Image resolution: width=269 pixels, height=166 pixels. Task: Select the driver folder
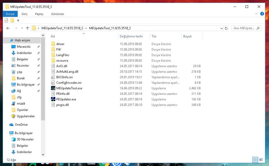tap(60, 44)
